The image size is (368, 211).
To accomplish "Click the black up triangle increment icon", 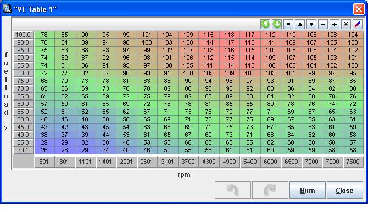I will click(x=300, y=24).
